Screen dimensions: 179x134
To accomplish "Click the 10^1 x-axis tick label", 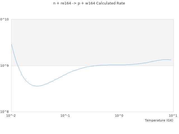I will [x=173, y=116].
